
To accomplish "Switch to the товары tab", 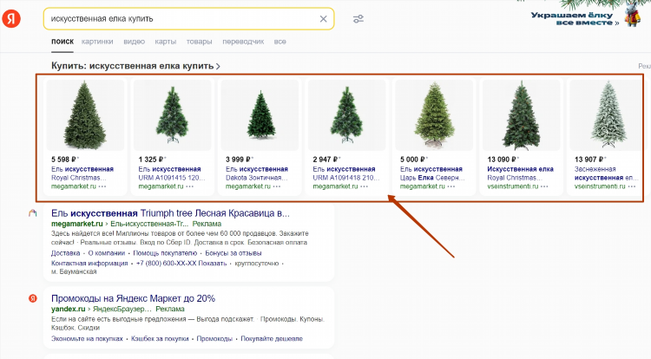I will 199,42.
